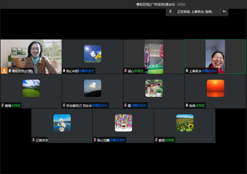Click the microphone icon beside 我心向阳
Viewport: 247px width, 174px height.
tap(64, 71)
